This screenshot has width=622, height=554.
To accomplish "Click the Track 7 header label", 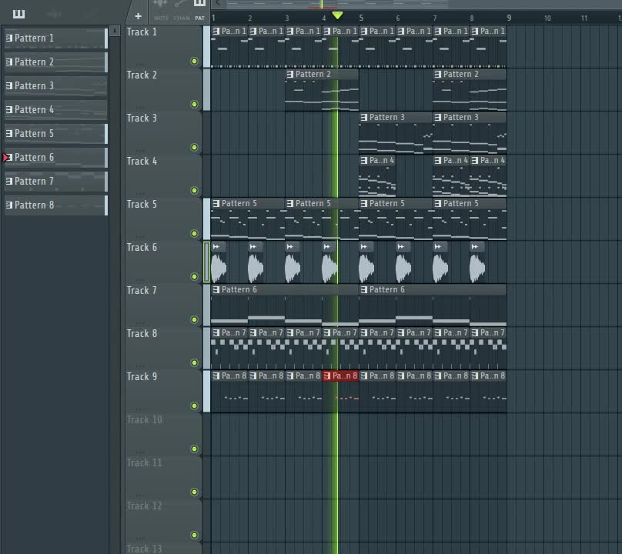I will pyautogui.click(x=142, y=291).
